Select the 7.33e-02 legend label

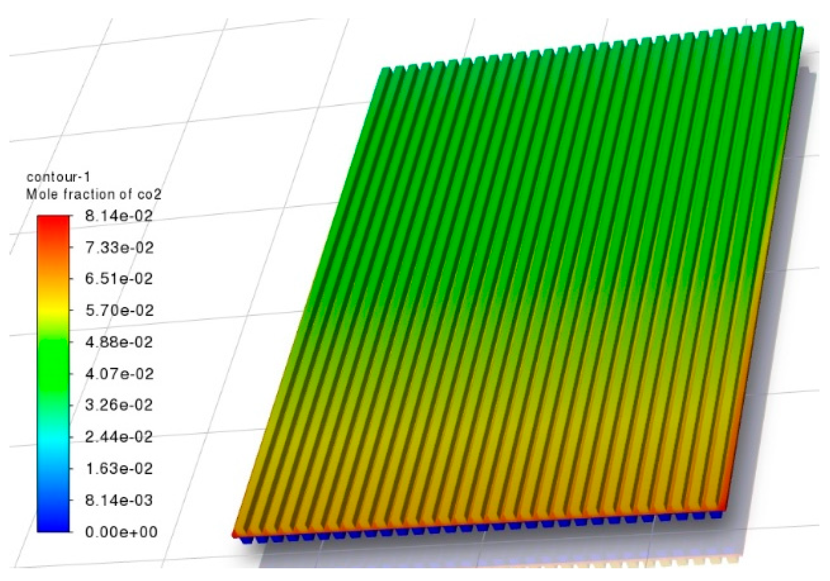(119, 247)
